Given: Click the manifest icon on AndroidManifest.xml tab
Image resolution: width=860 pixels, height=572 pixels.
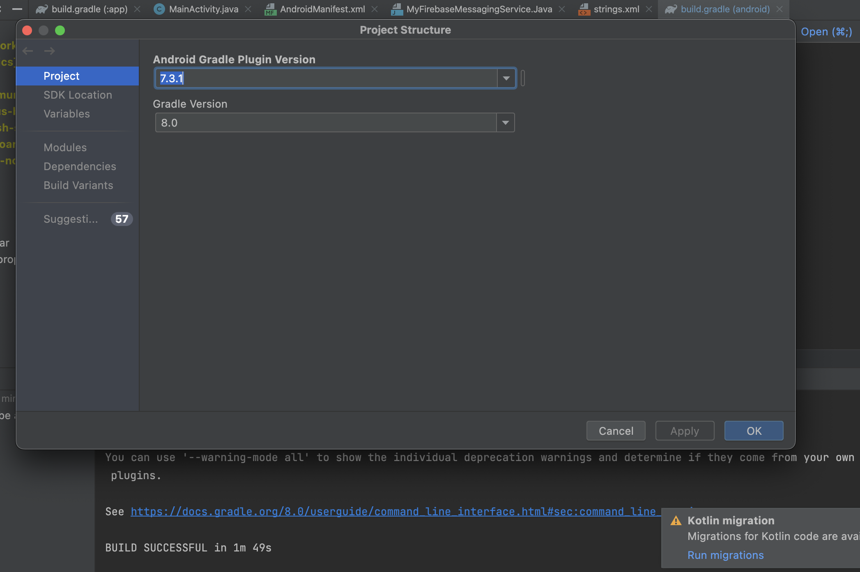Looking at the screenshot, I should (x=270, y=9).
